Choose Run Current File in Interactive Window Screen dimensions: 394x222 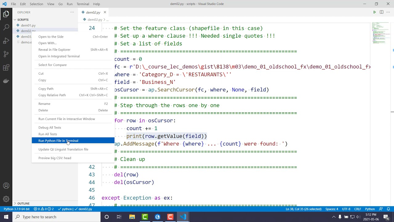coord(73,119)
